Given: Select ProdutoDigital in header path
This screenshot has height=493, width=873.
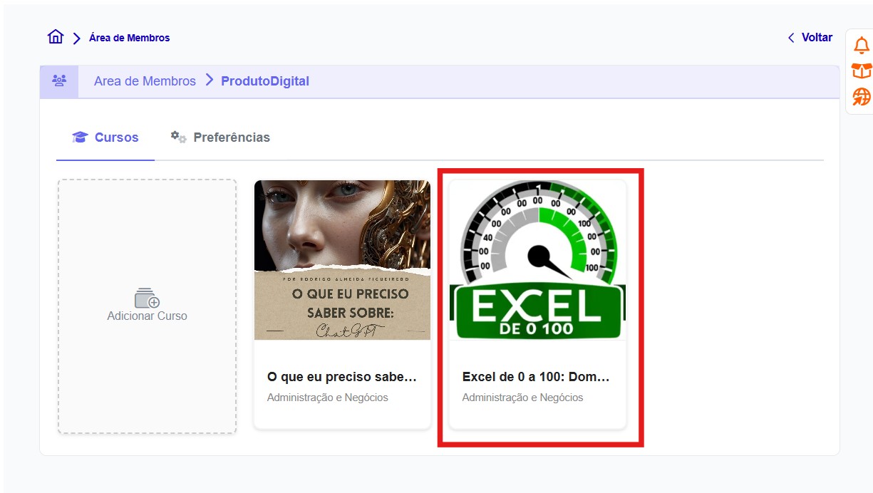Looking at the screenshot, I should (265, 81).
